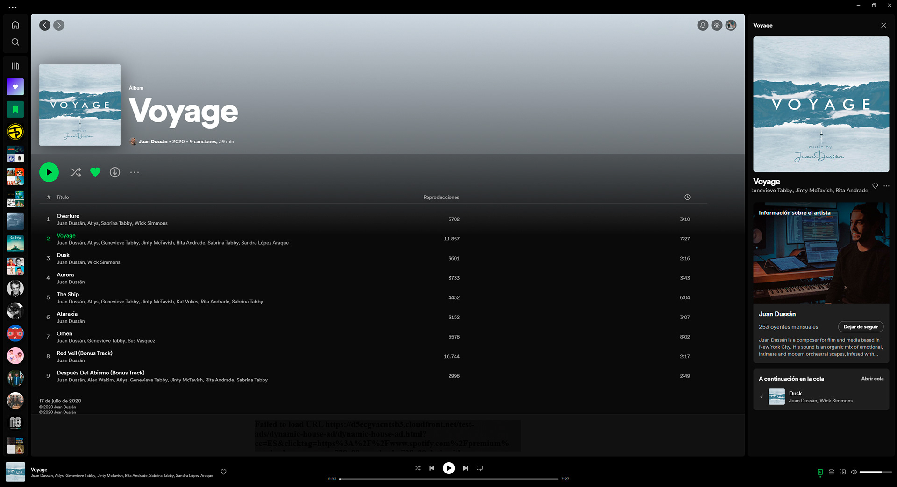
Task: Click the now playing thumbnail in bottom bar
Action: [15, 472]
